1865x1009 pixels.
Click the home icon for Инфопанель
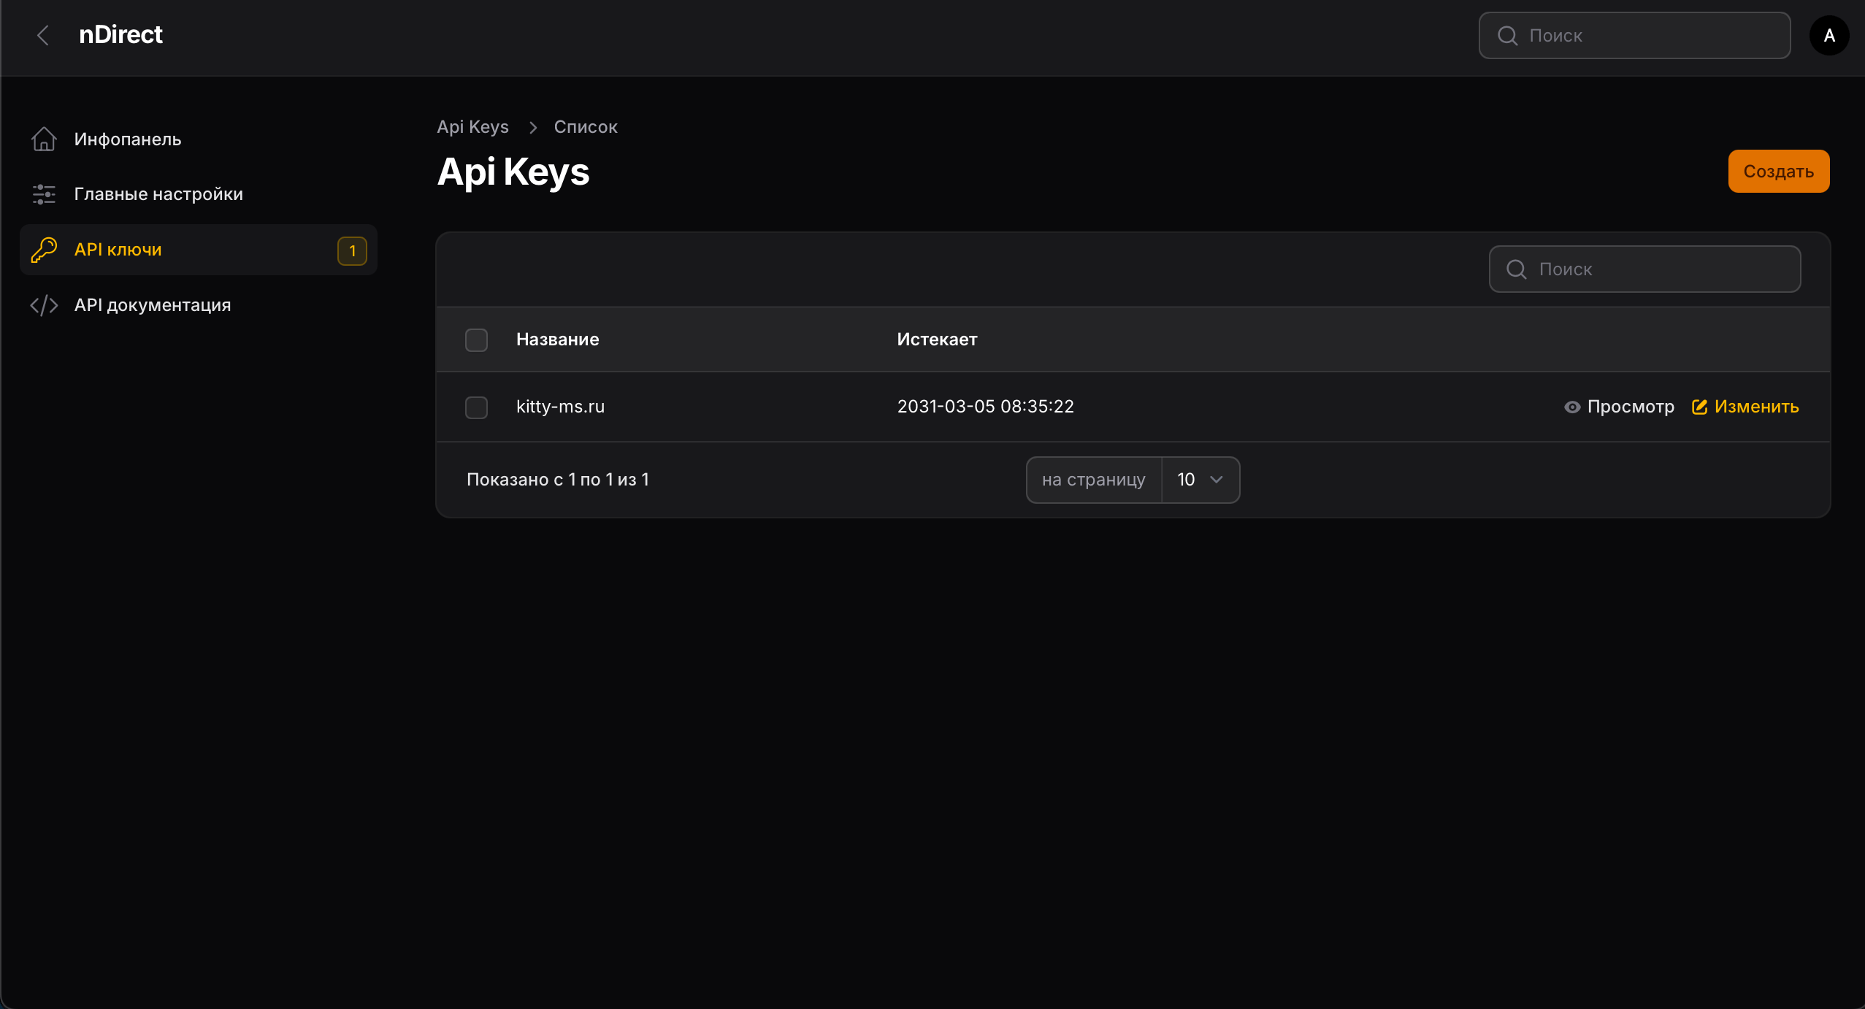[x=44, y=139]
